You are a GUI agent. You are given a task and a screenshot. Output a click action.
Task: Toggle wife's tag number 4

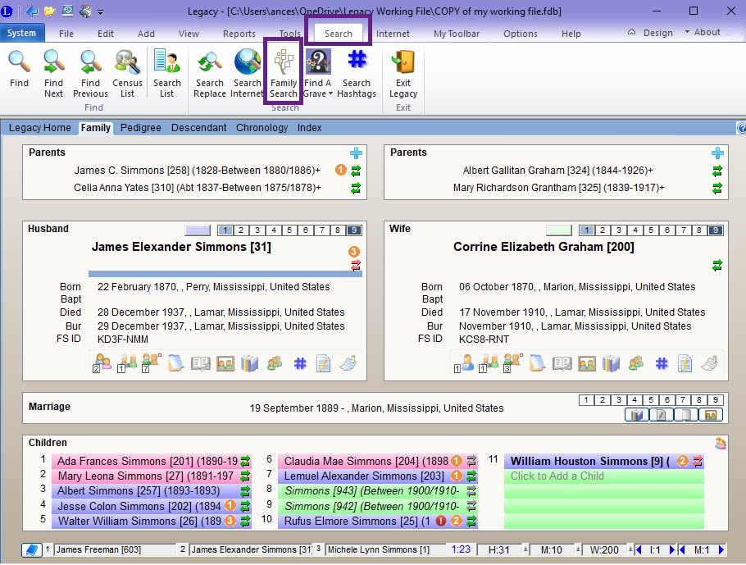point(635,230)
